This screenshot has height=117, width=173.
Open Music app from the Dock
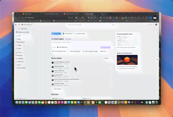coord(59,102)
